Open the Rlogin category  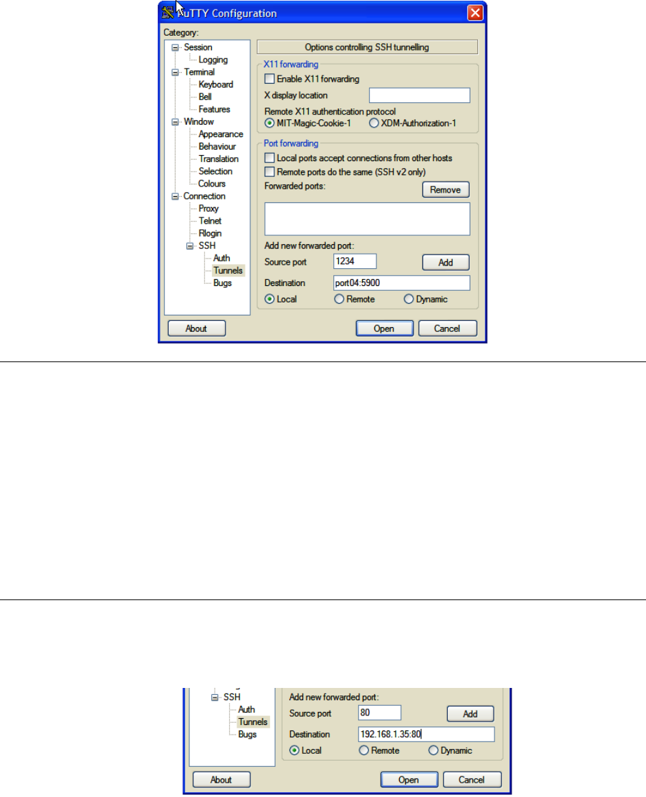(x=210, y=233)
